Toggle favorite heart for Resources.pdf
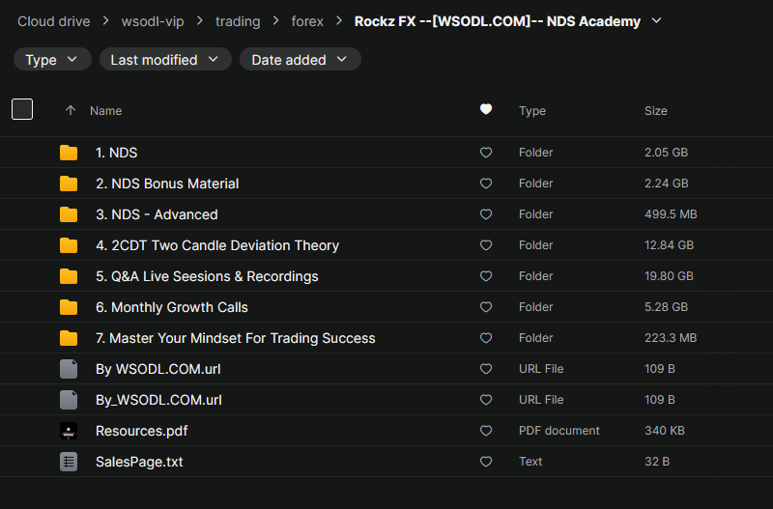The image size is (773, 509). pyautogui.click(x=486, y=431)
